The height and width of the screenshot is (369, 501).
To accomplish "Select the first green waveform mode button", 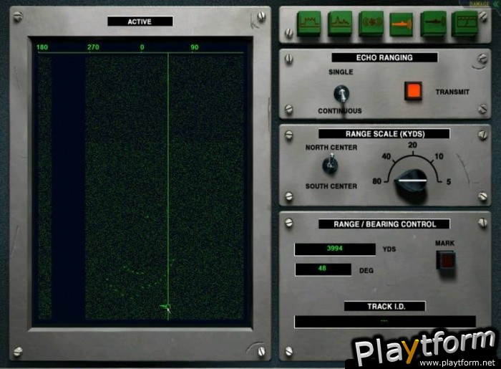I will pos(308,24).
